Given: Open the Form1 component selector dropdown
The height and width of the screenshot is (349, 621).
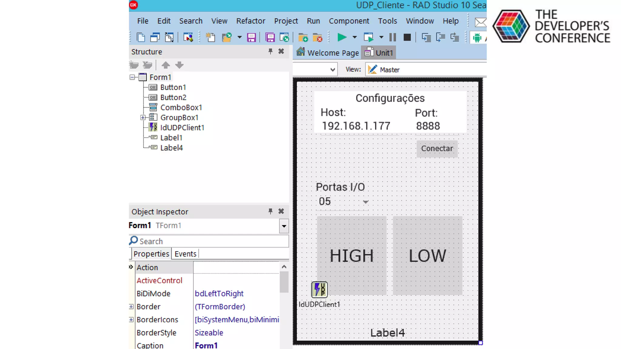Looking at the screenshot, I should (x=284, y=226).
